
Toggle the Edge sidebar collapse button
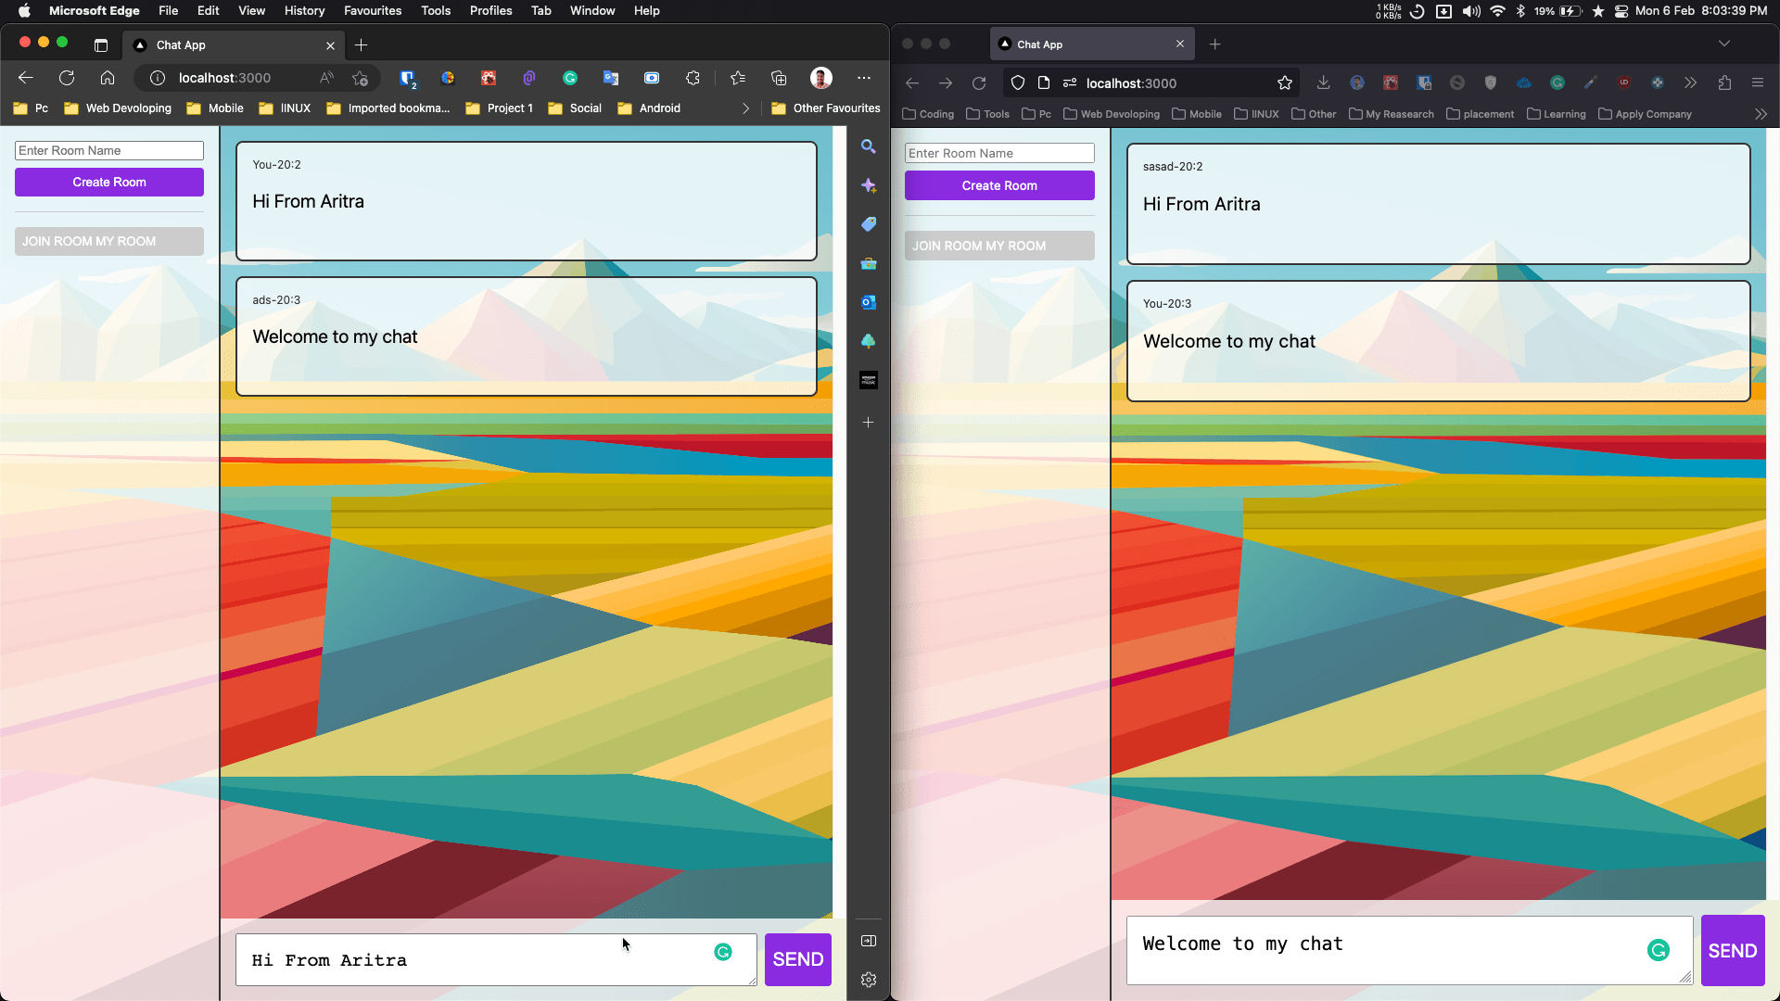click(869, 941)
